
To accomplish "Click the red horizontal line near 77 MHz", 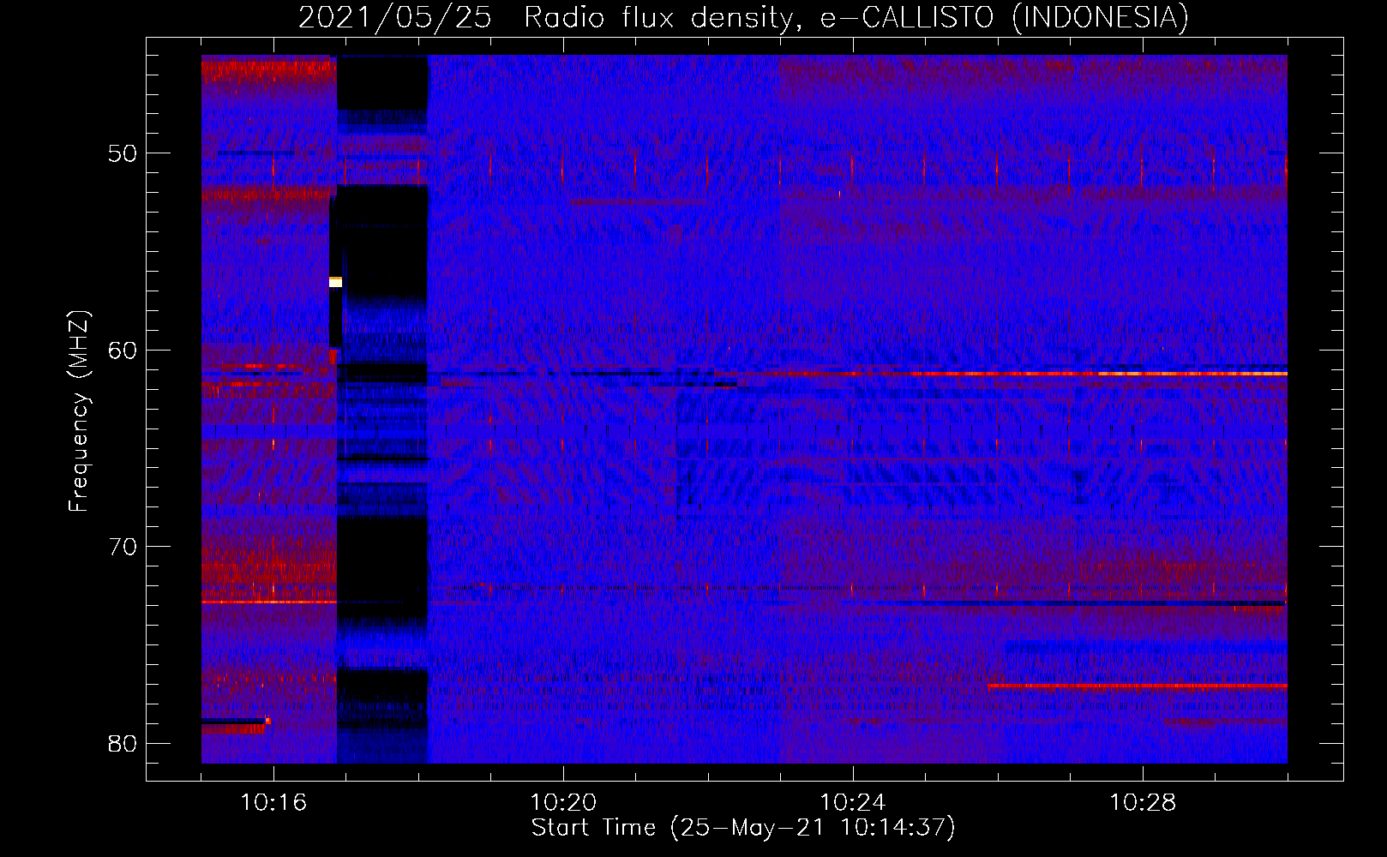I will click(x=1138, y=686).
